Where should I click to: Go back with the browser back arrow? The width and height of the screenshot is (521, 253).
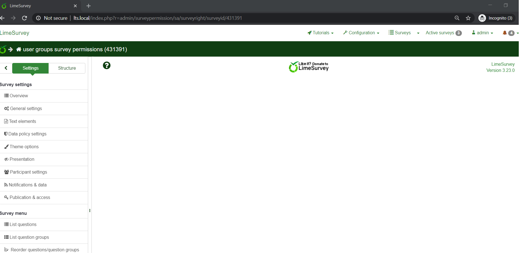[3, 18]
